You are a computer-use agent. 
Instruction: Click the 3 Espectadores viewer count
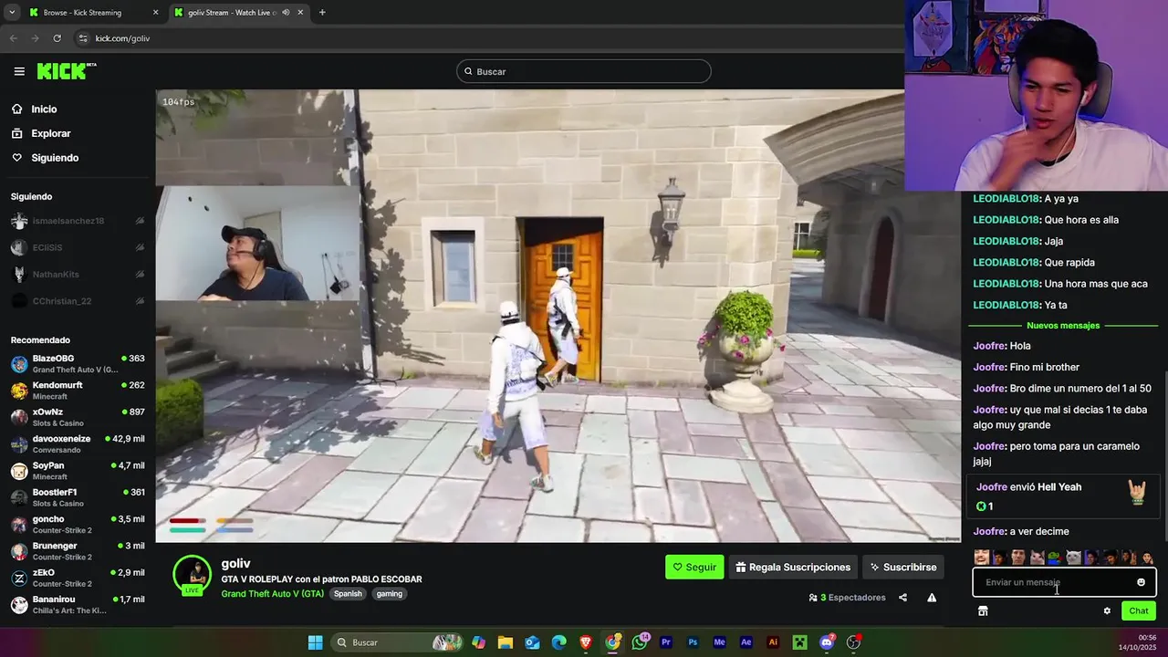point(847,598)
